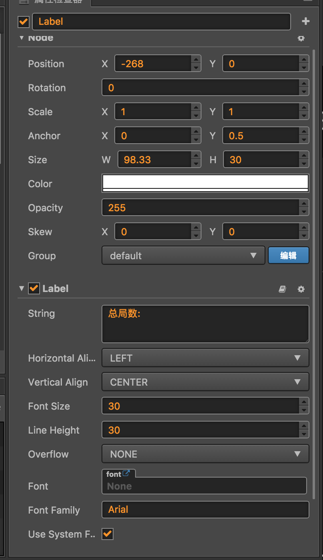Open the Label component help book icon

(x=282, y=289)
